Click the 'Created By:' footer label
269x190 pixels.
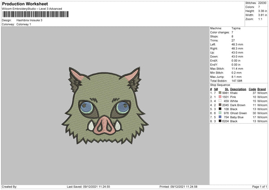[x=9, y=186]
